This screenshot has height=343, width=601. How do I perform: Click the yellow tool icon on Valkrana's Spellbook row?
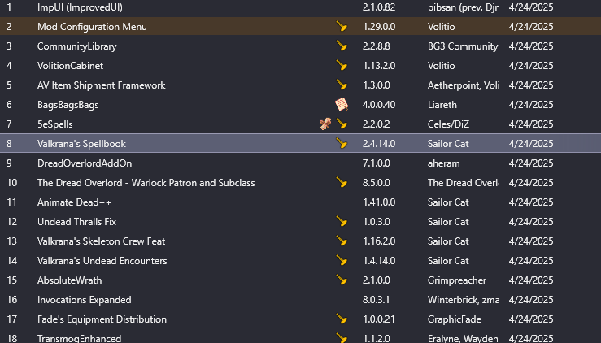(x=342, y=144)
